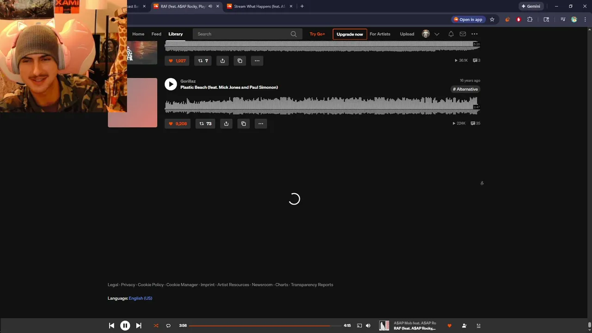This screenshot has width=592, height=333.
Task: Skip to the next track
Action: click(138, 326)
